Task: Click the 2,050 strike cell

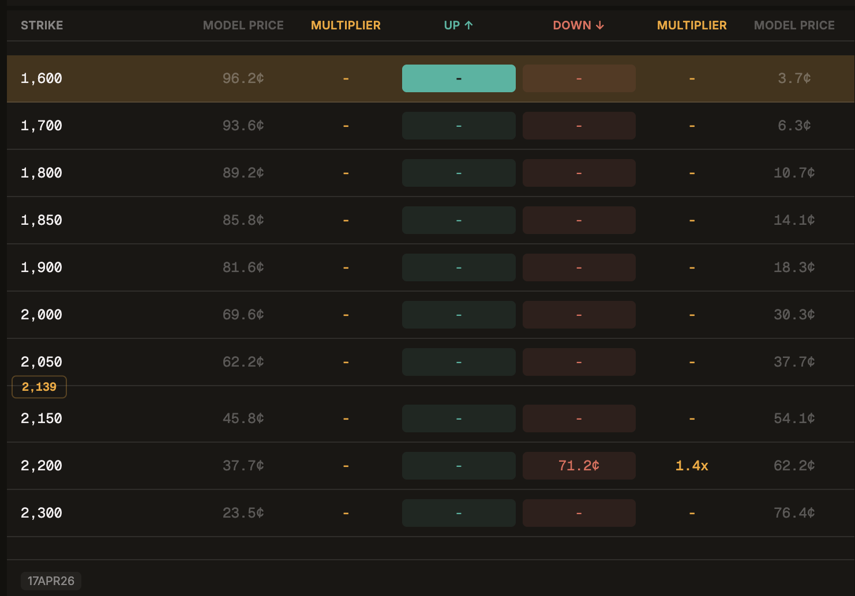Action: 42,362
